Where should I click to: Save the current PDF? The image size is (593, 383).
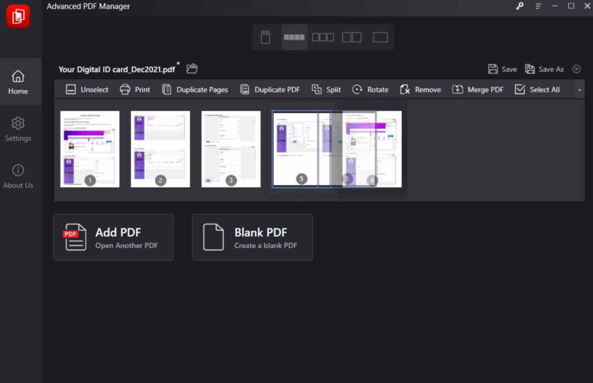502,69
